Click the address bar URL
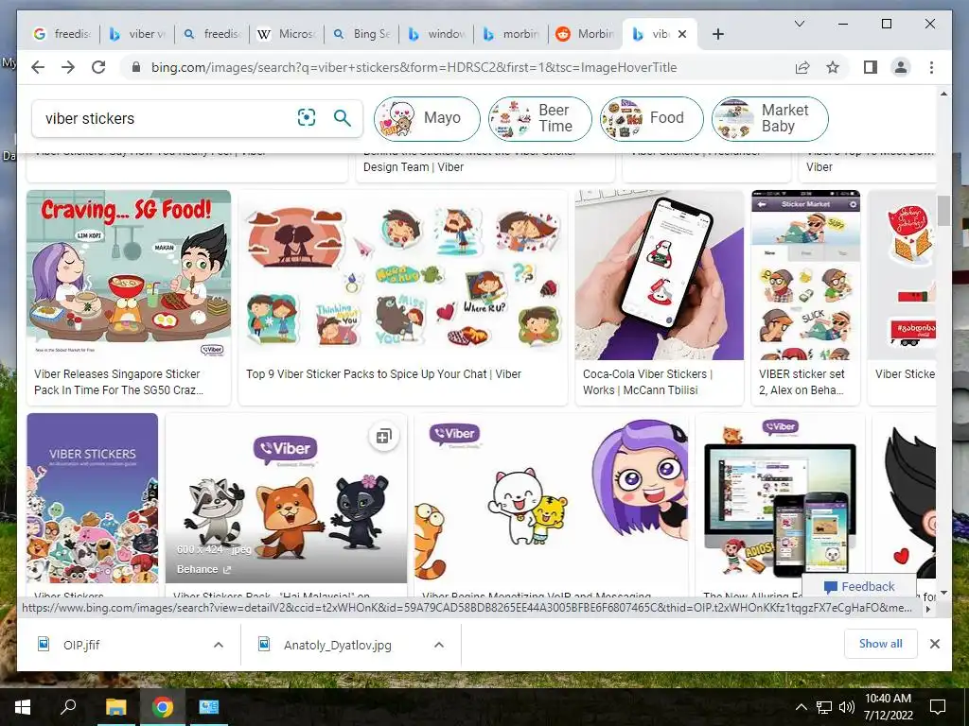This screenshot has height=726, width=969. 414,67
